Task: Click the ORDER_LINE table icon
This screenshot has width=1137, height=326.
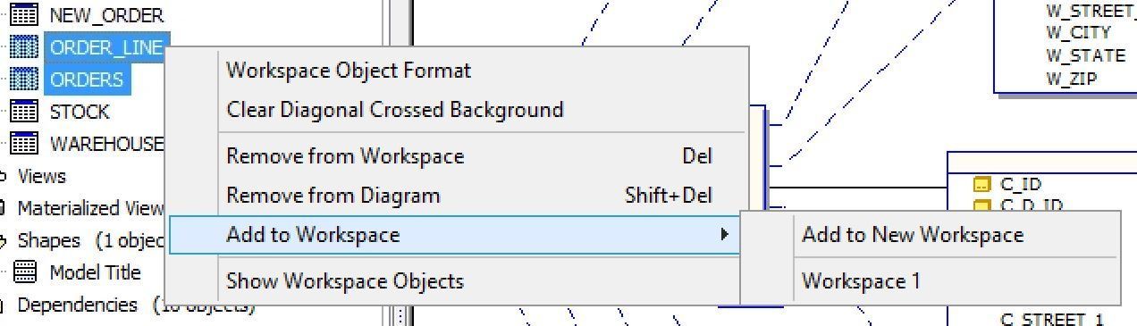Action: click(25, 47)
